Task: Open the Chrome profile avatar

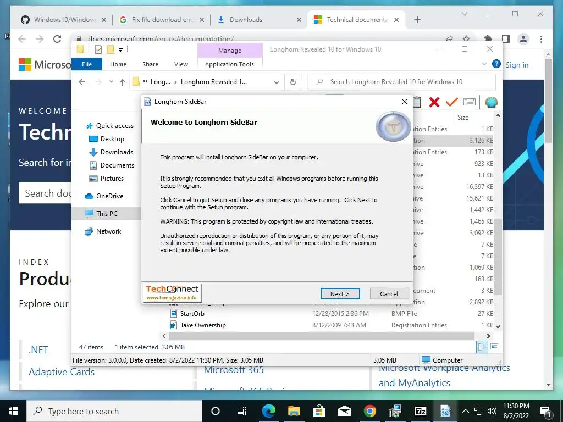Action: 523,39
